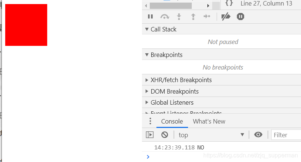Image resolution: width=301 pixels, height=162 pixels.
Task: Open drawer three-dot more menu
Action: (x=150, y=121)
